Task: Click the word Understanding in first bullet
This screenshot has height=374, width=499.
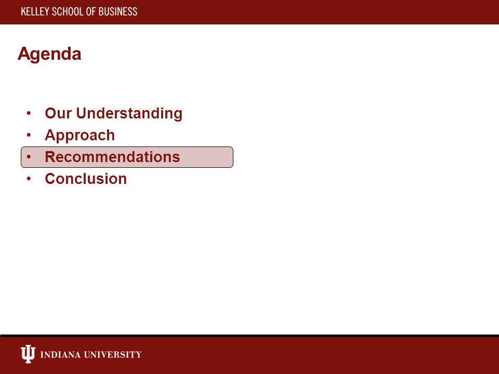Action: pos(129,114)
